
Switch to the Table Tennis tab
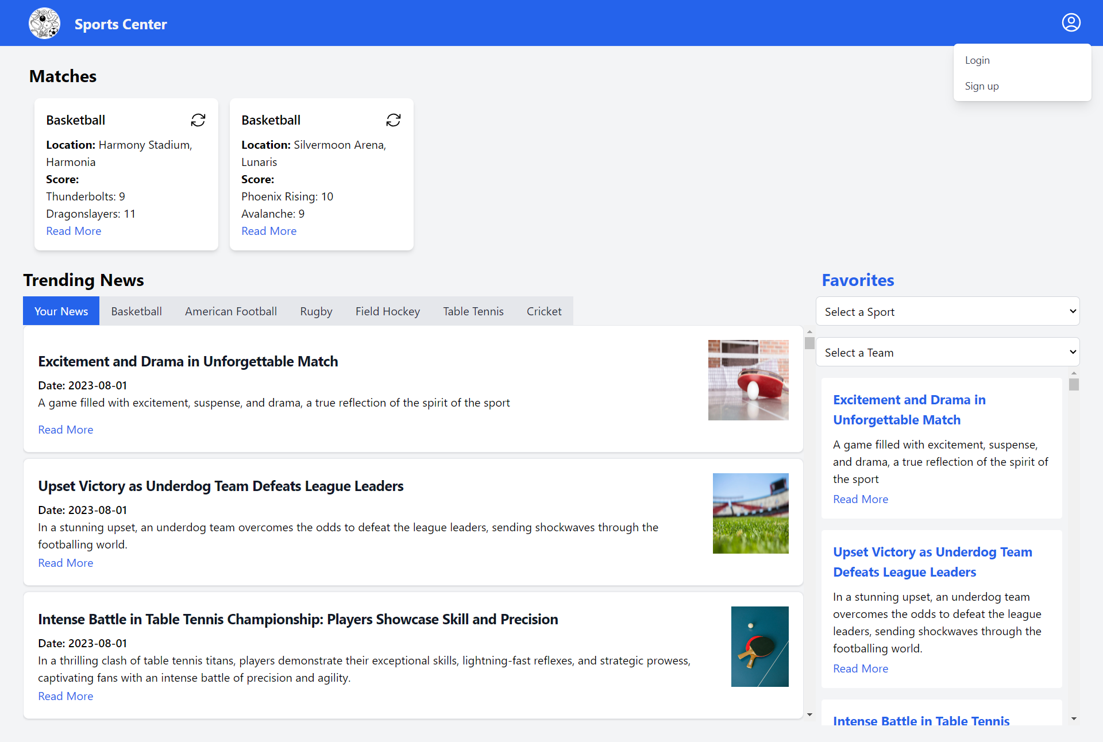(473, 311)
